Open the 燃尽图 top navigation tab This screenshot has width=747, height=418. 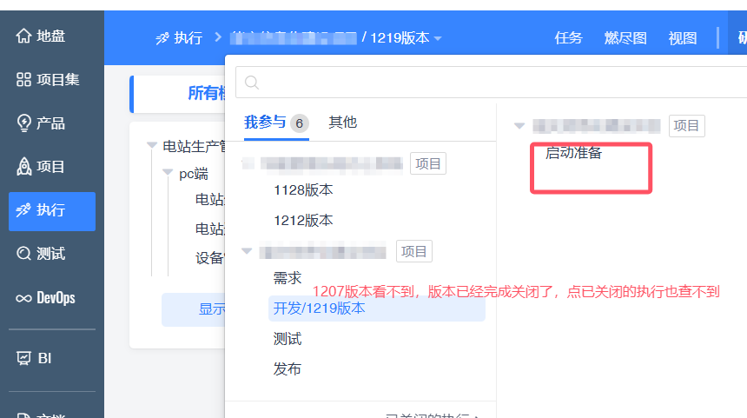click(625, 37)
